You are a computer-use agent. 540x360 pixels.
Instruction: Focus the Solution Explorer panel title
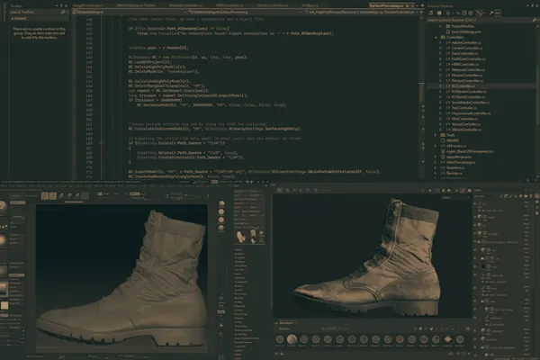439,6
